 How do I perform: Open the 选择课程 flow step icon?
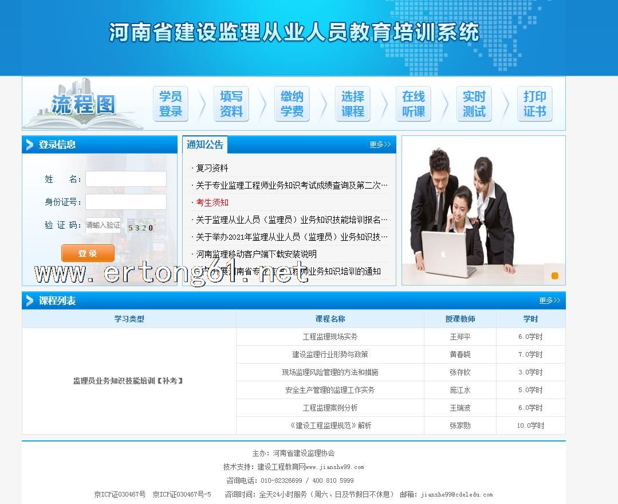pos(353,104)
